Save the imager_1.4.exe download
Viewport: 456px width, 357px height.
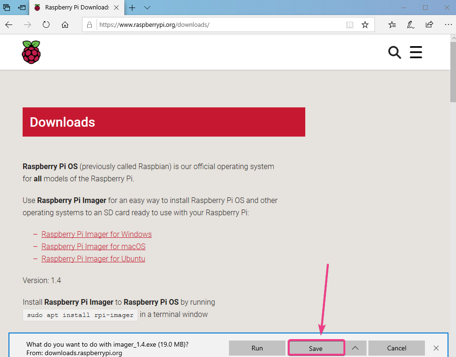[316, 348]
